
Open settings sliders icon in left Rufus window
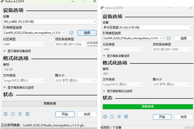click(x=20, y=114)
